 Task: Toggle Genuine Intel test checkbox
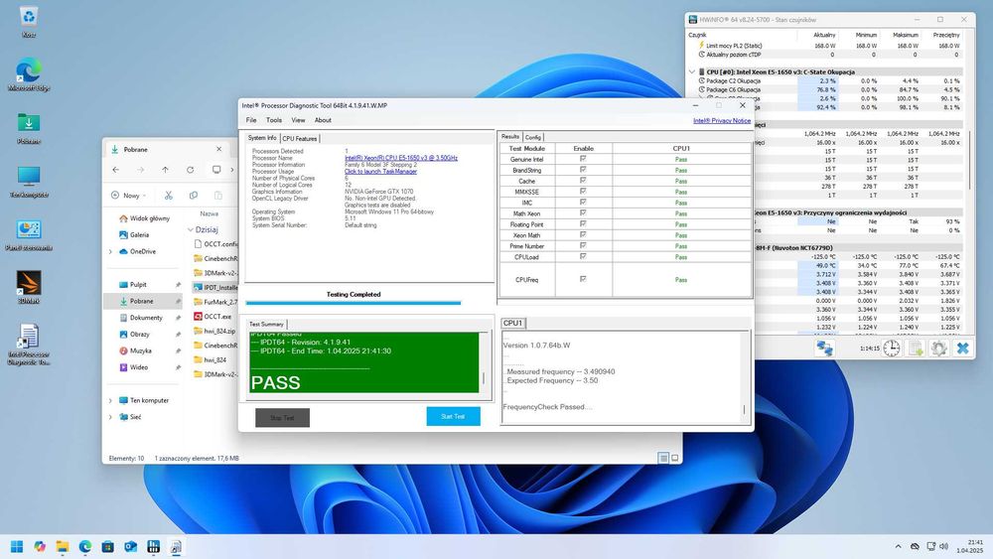(x=583, y=159)
